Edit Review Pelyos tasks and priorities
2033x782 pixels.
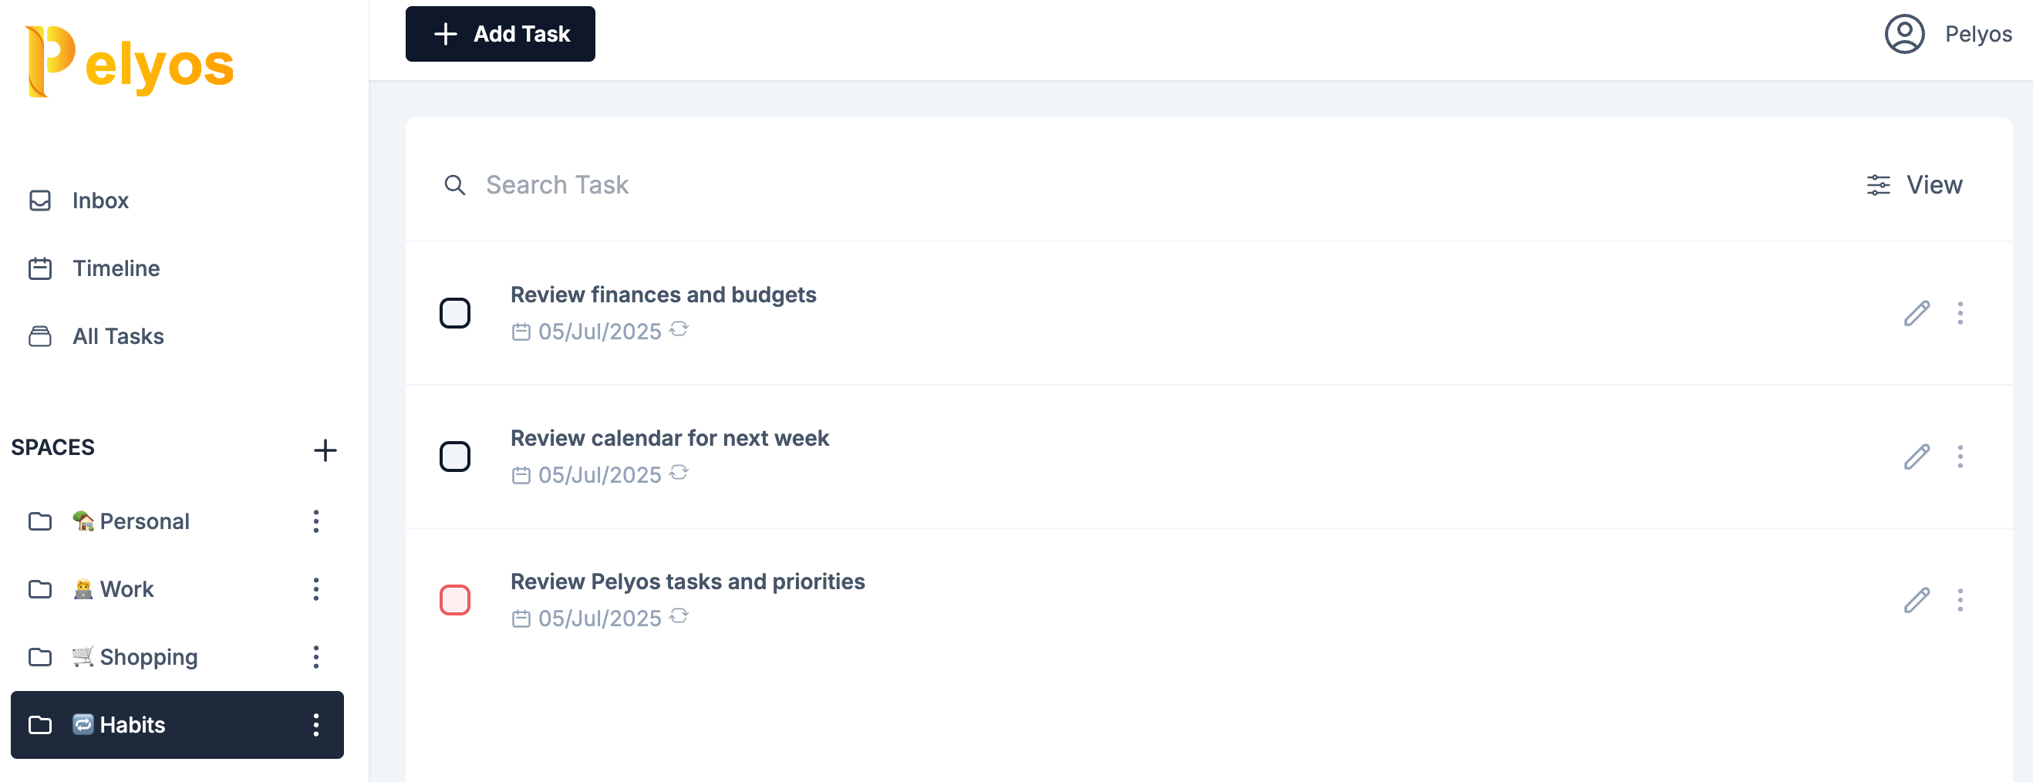tap(1917, 601)
